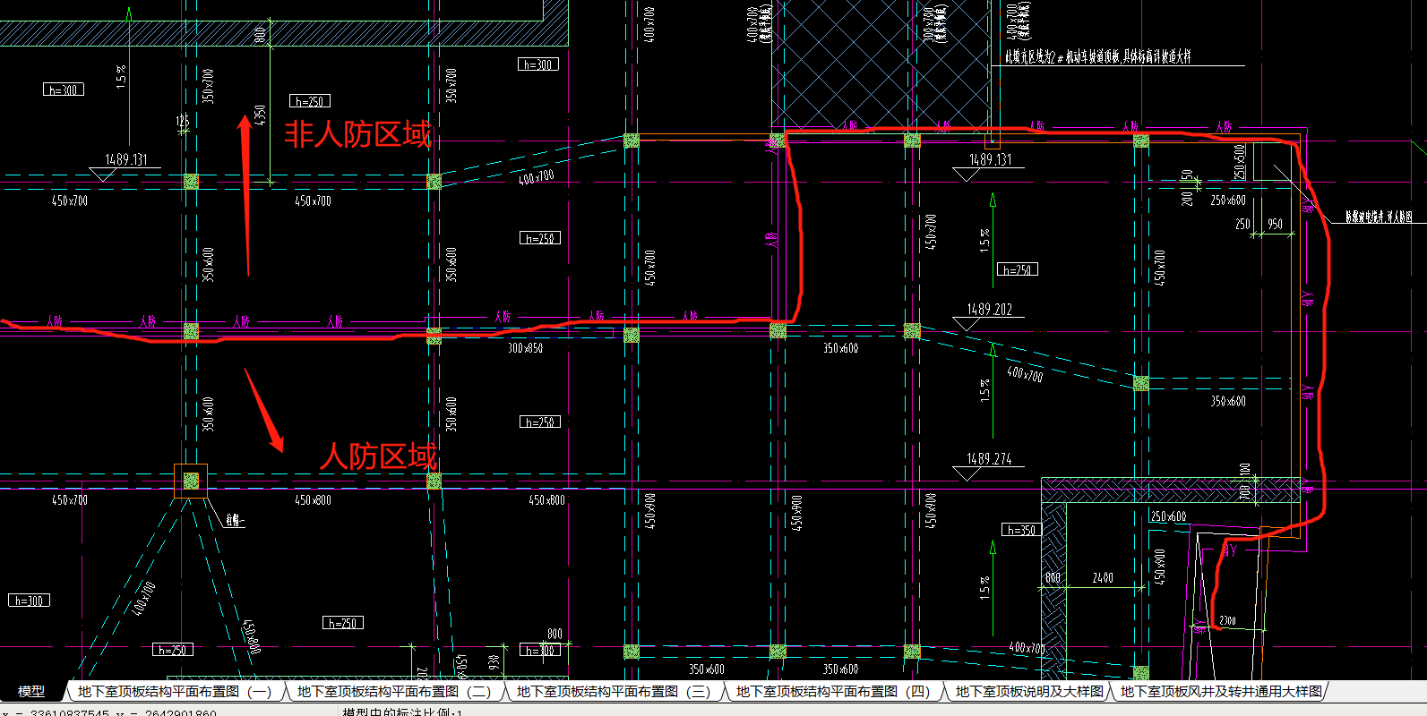This screenshot has height=716, width=1427.
Task: Select the elevation text 1489.274
Action: tap(989, 459)
